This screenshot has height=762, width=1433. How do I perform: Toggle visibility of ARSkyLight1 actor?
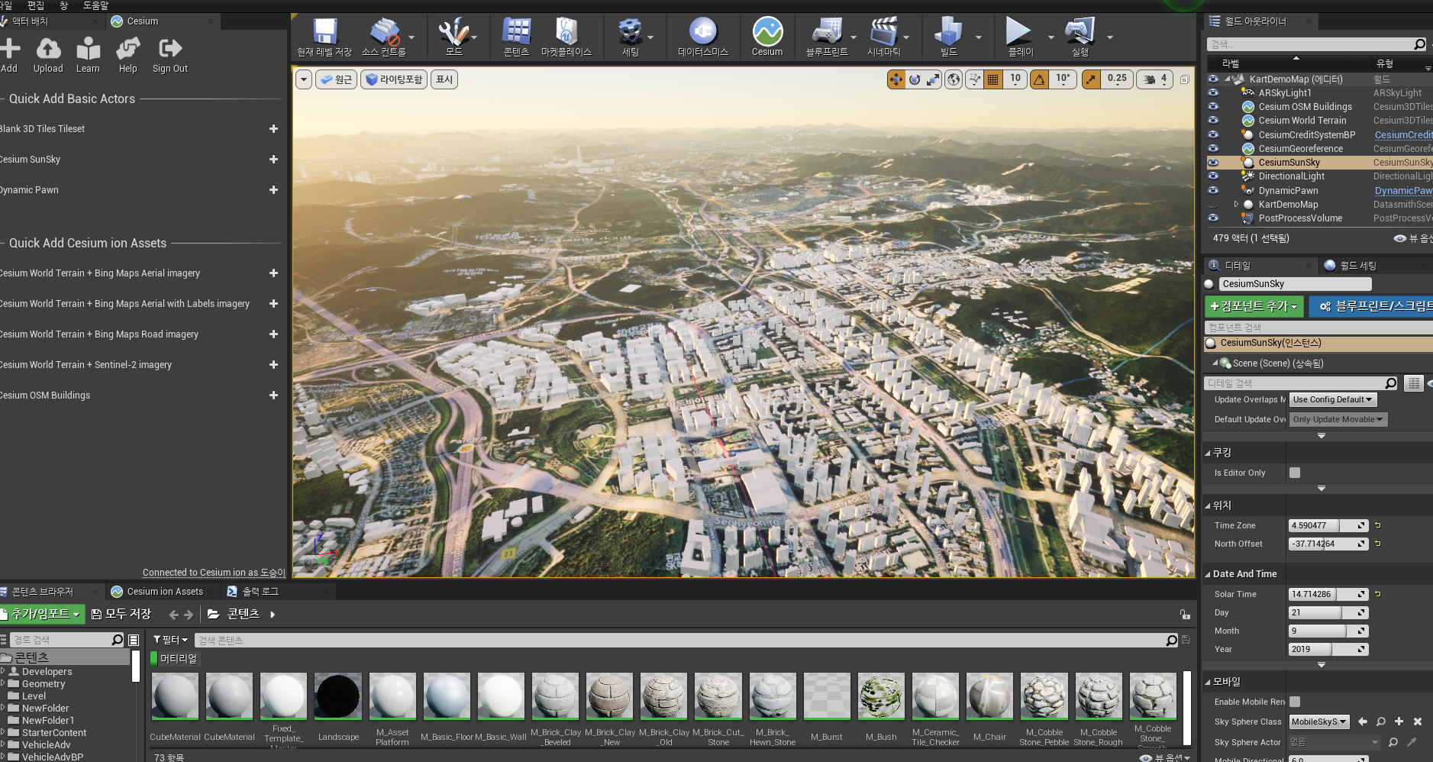[1213, 92]
